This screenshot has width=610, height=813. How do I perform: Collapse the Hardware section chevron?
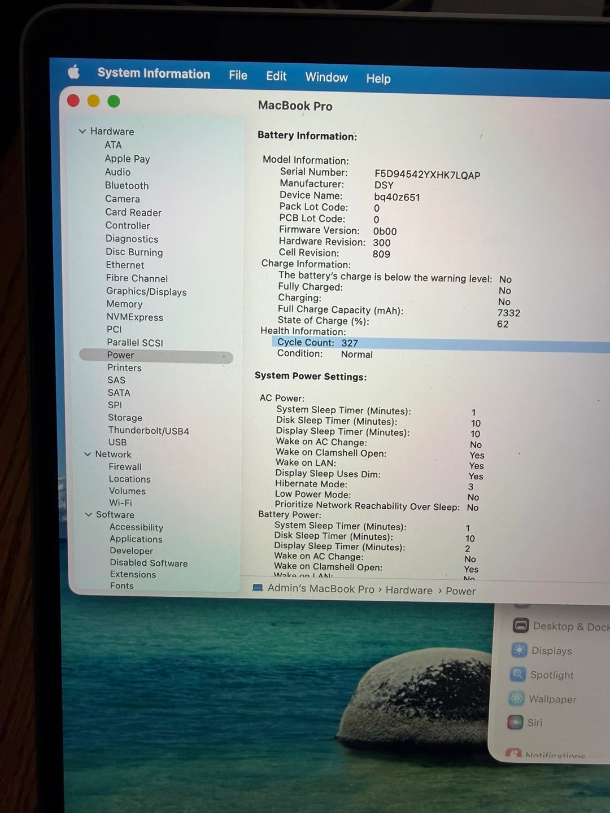coord(82,131)
